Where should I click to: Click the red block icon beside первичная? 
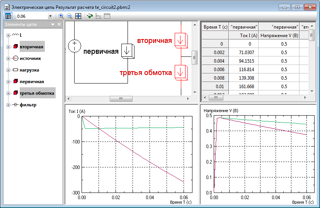15,82
